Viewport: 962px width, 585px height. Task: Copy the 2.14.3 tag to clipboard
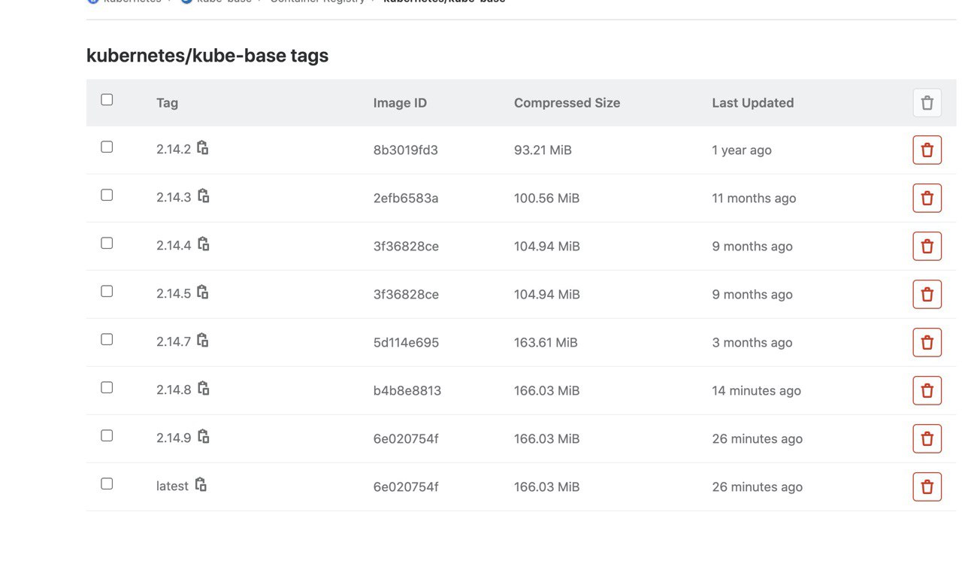[203, 196]
